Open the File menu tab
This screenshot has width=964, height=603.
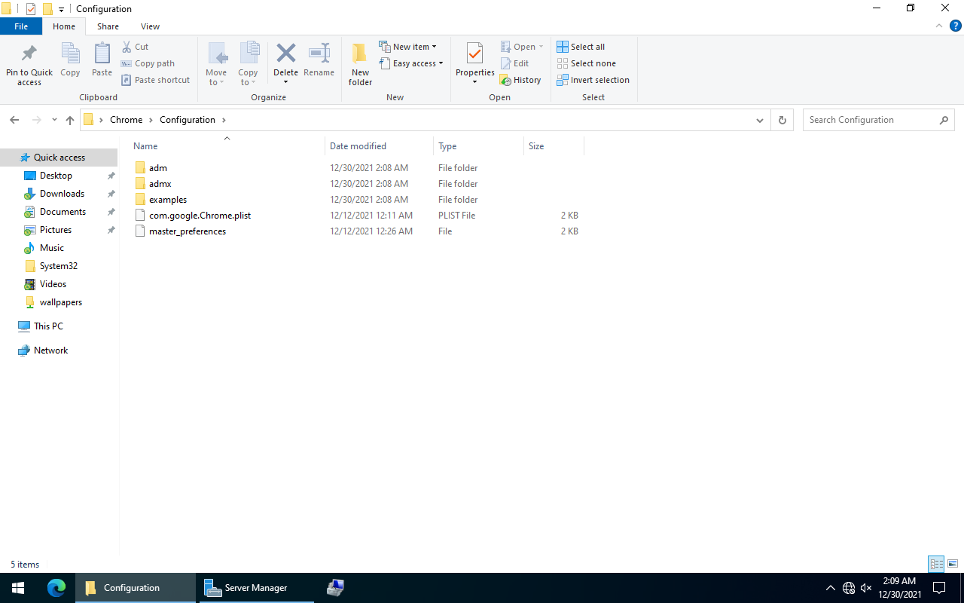tap(21, 26)
